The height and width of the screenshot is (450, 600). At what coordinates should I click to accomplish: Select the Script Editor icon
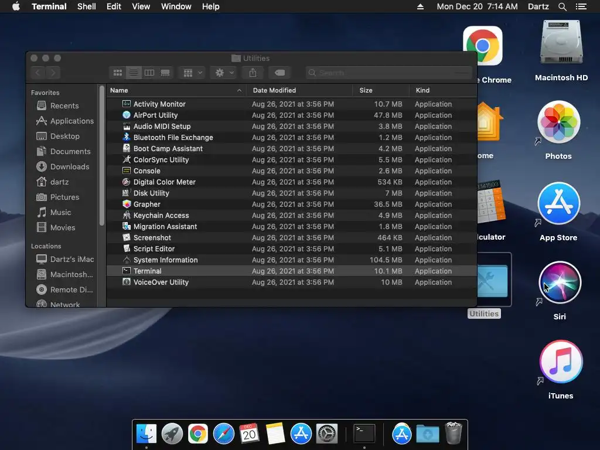click(x=127, y=248)
